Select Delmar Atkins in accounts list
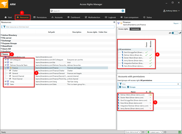 (x=132, y=95)
